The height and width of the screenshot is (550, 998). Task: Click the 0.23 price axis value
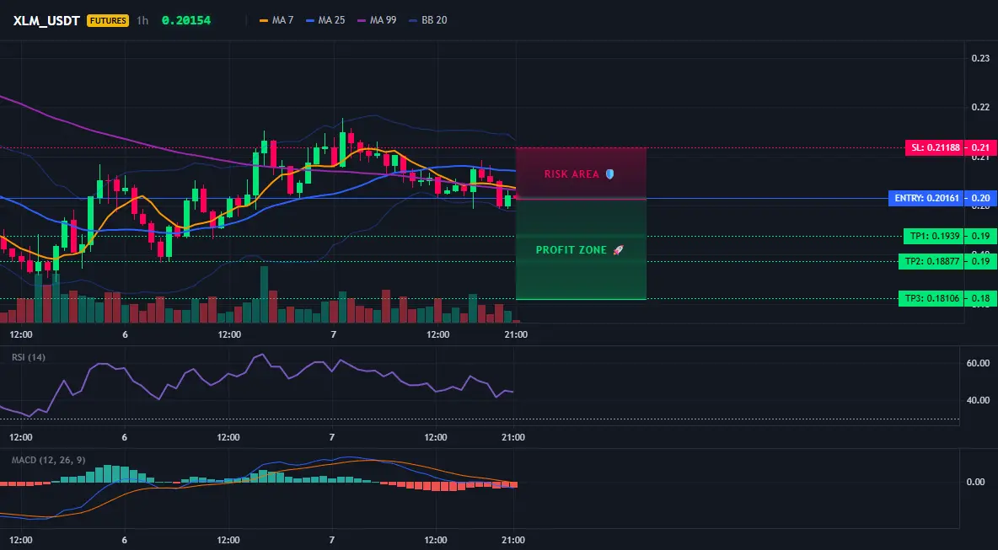coord(980,58)
